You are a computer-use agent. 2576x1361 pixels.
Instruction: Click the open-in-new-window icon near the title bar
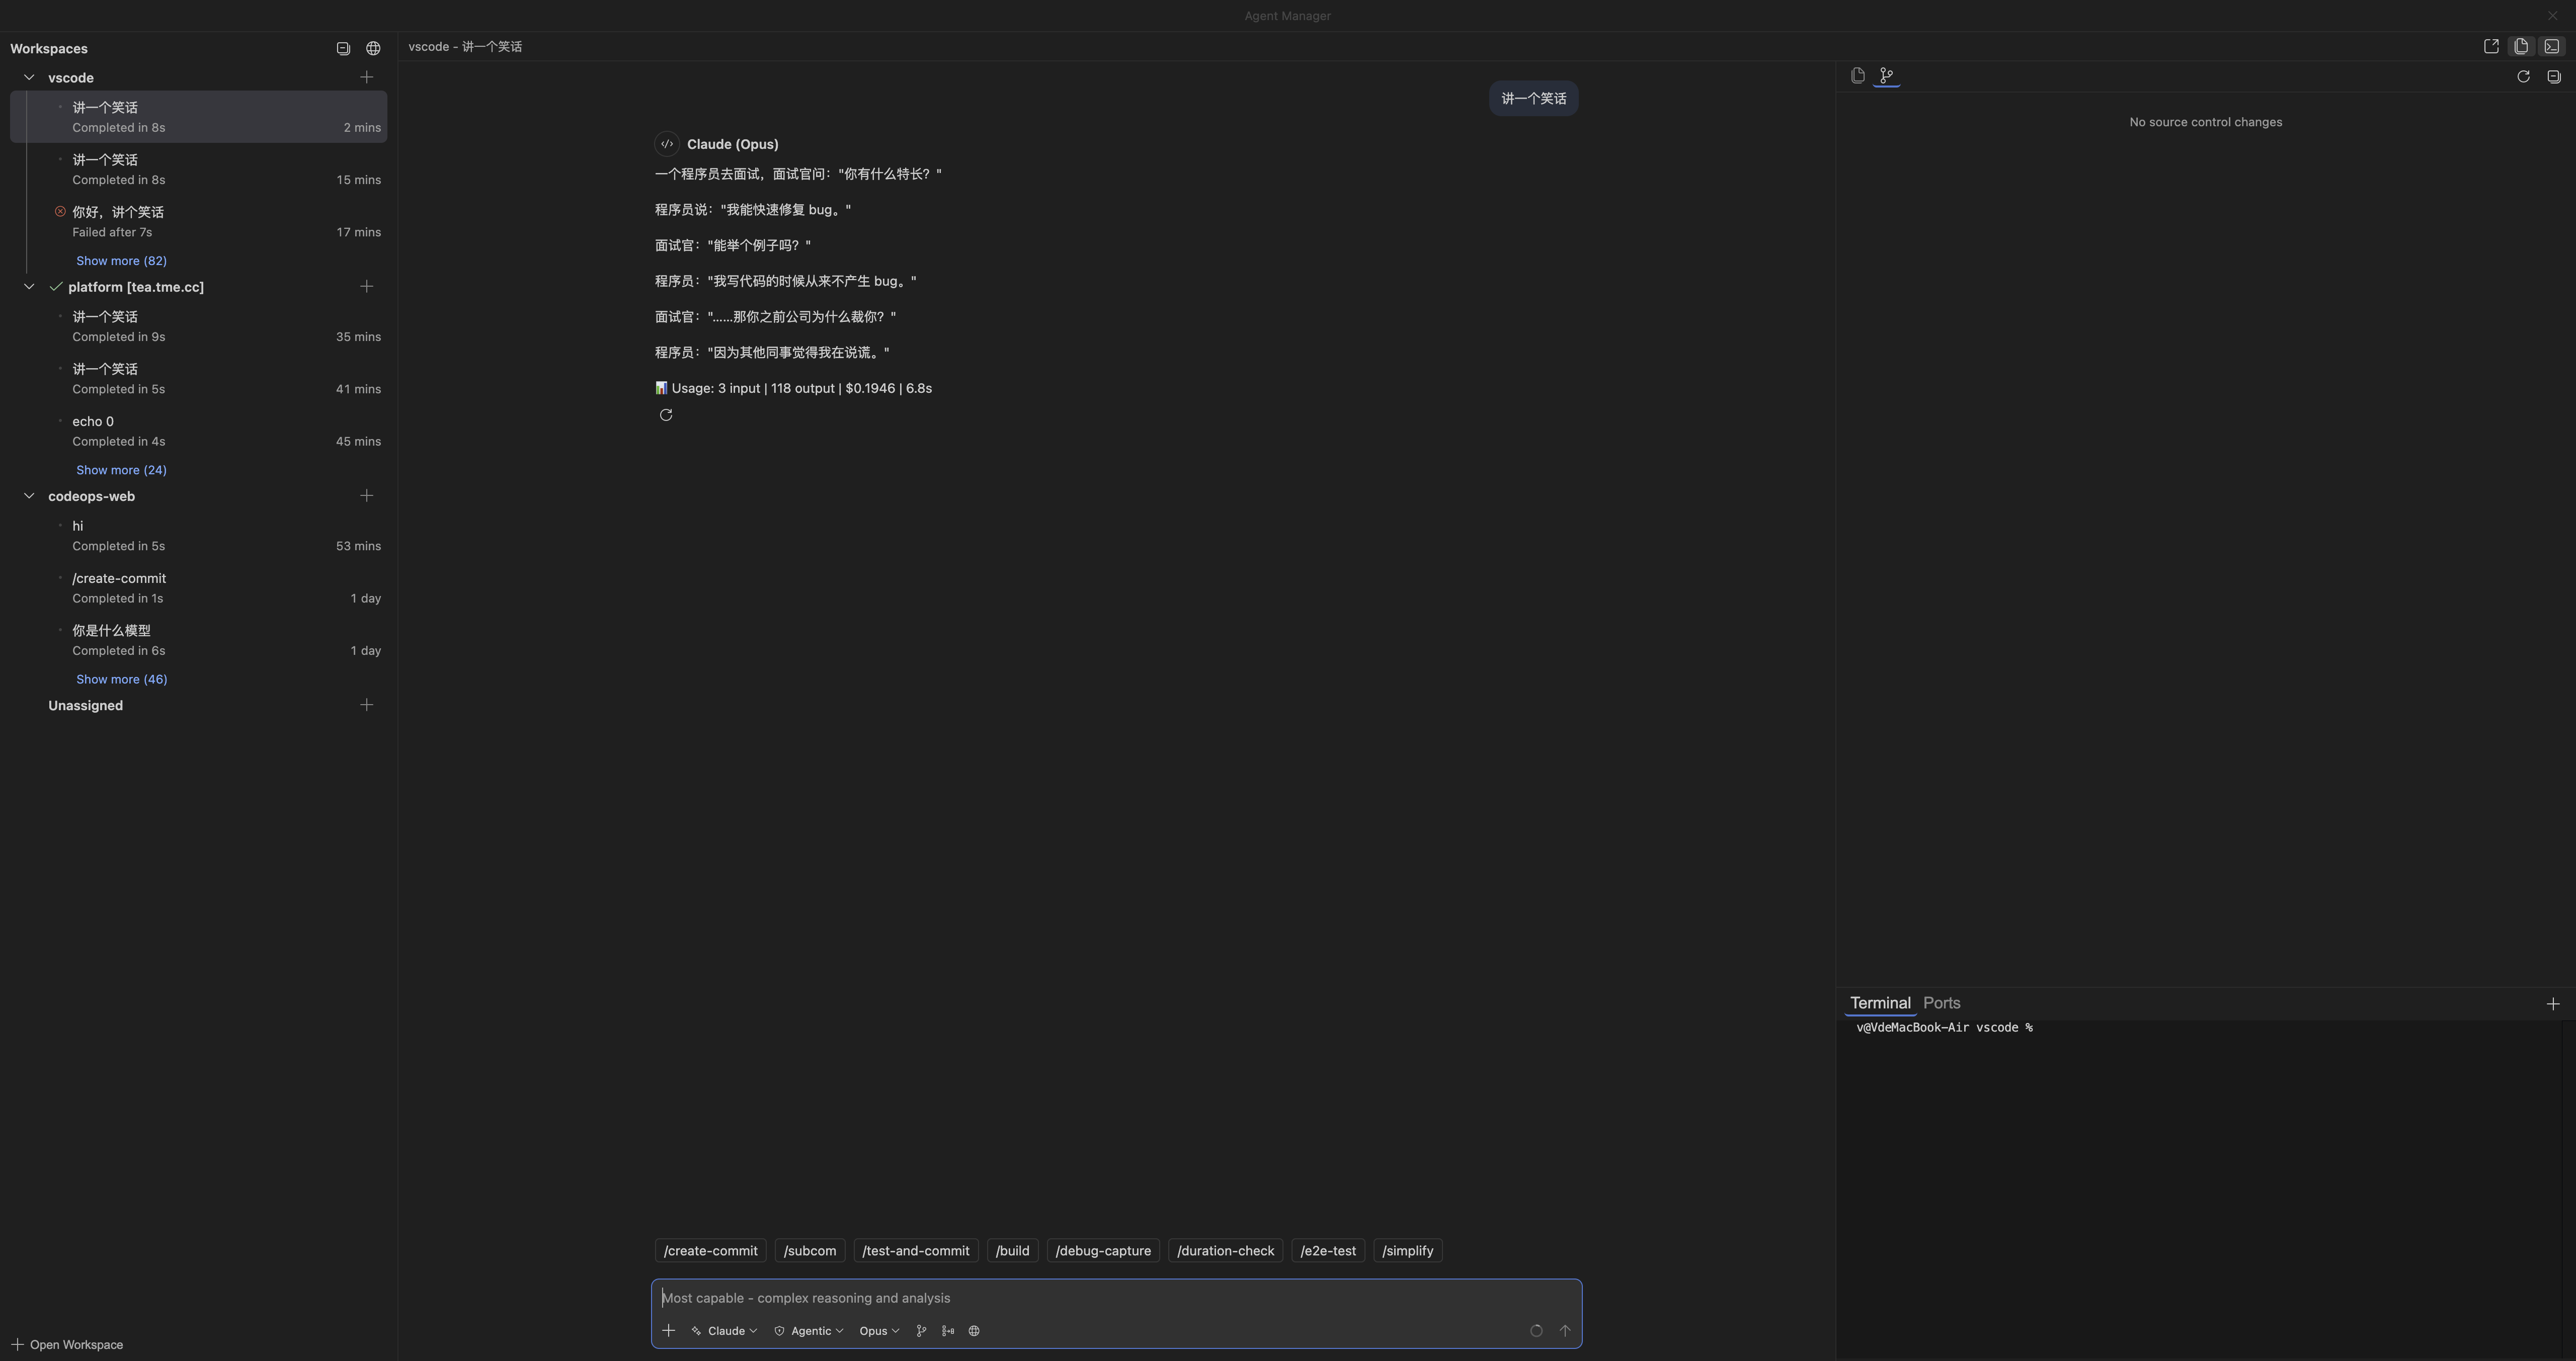point(2490,45)
